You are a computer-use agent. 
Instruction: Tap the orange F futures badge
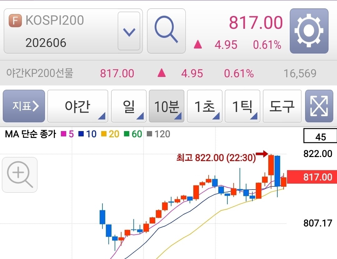(x=15, y=20)
